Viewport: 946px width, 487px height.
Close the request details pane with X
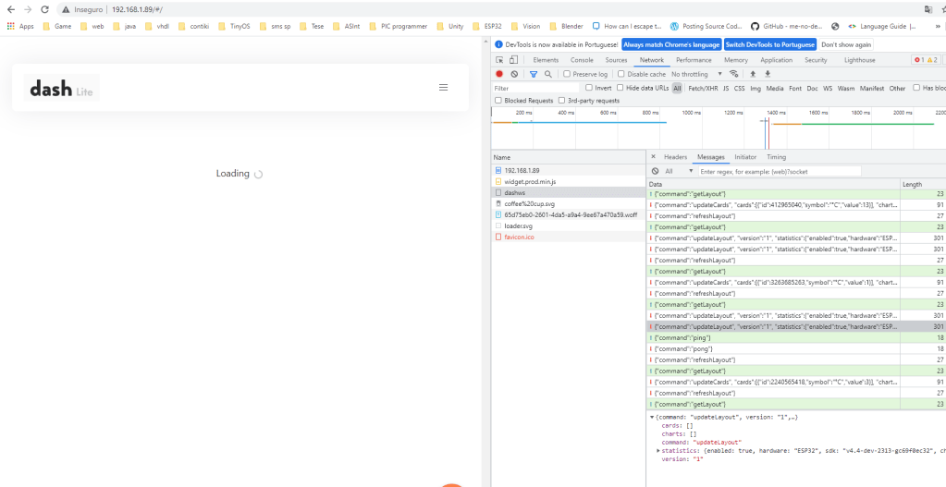click(654, 157)
